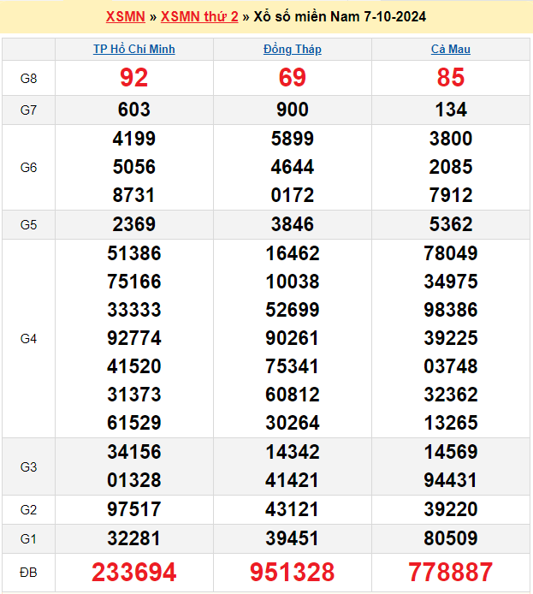
Task: Open the Đồng Tháp province link
Action: (x=293, y=50)
